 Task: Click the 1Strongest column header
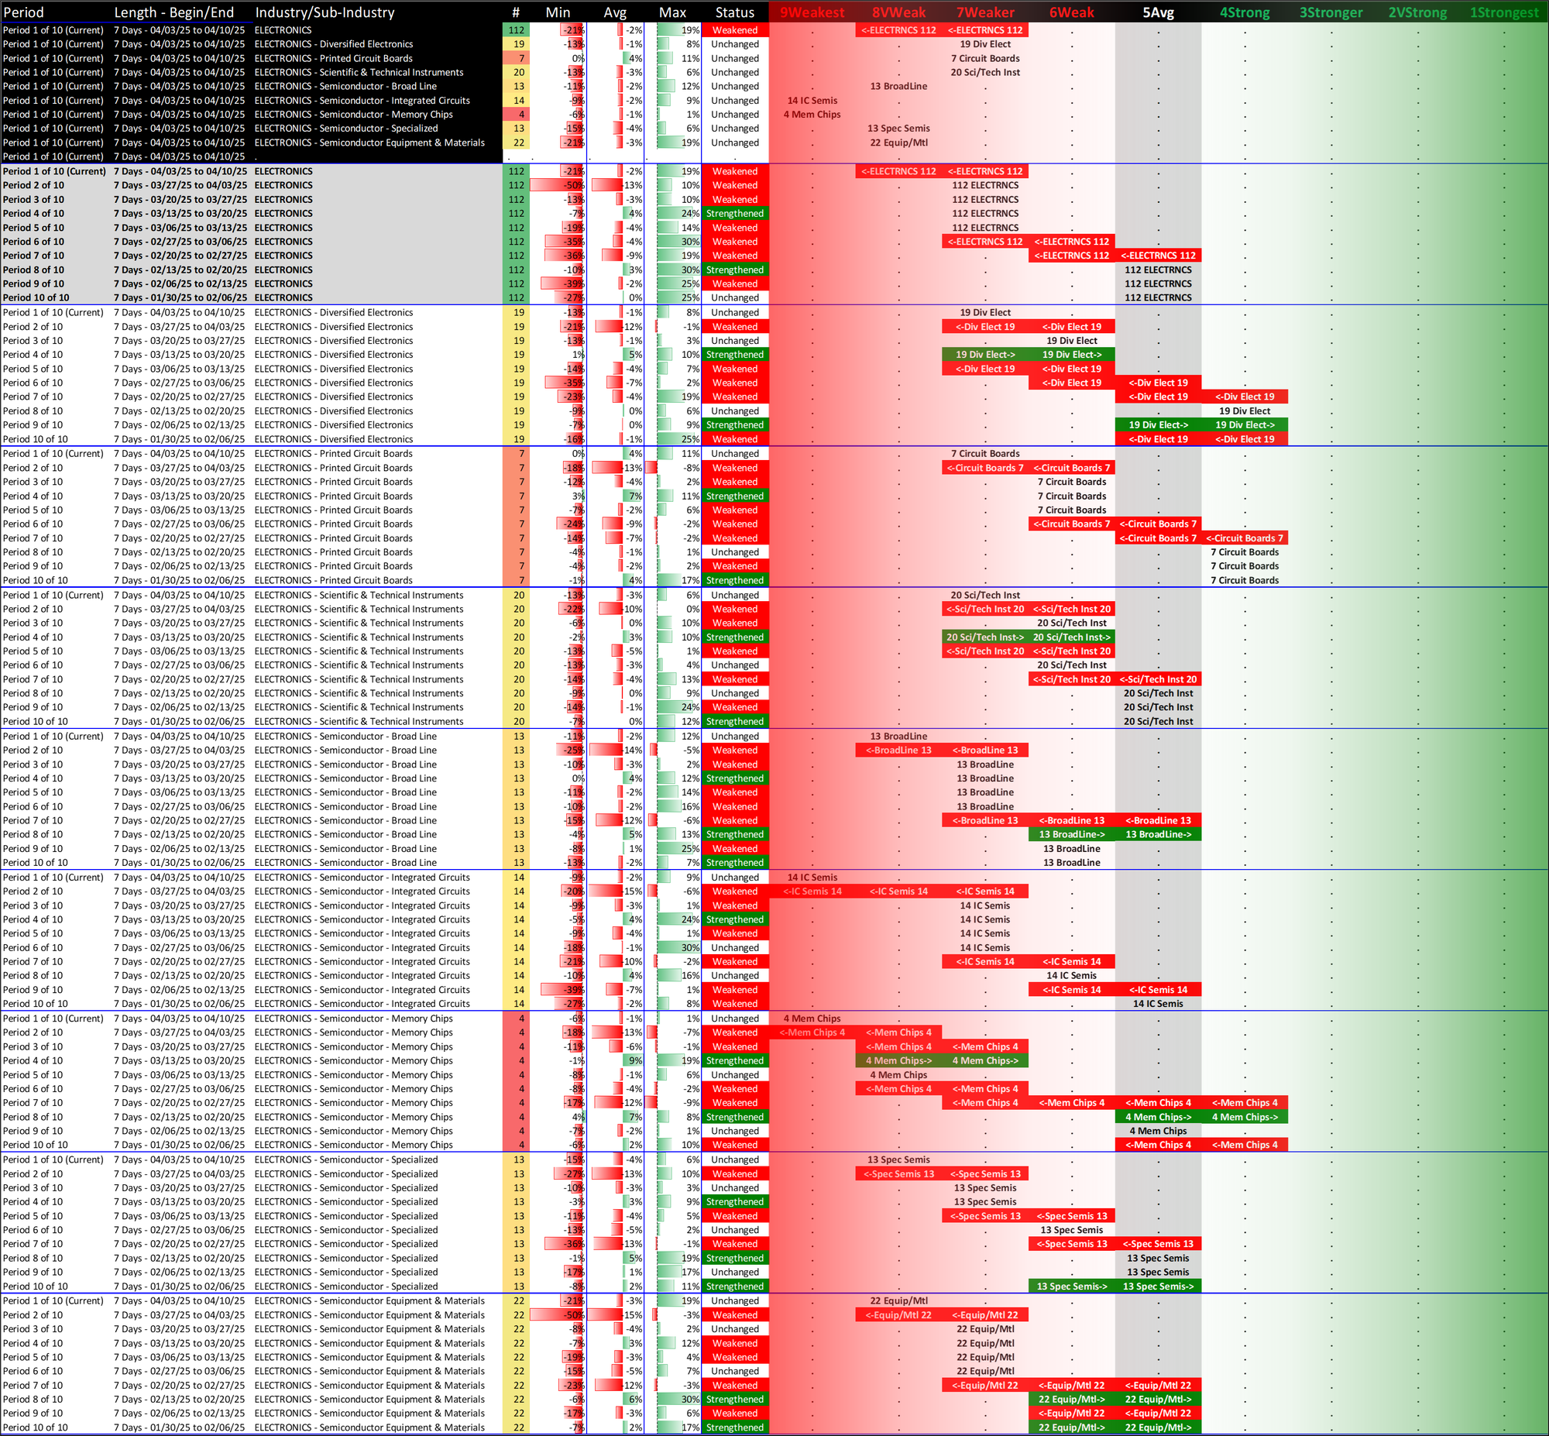pyautogui.click(x=1504, y=12)
